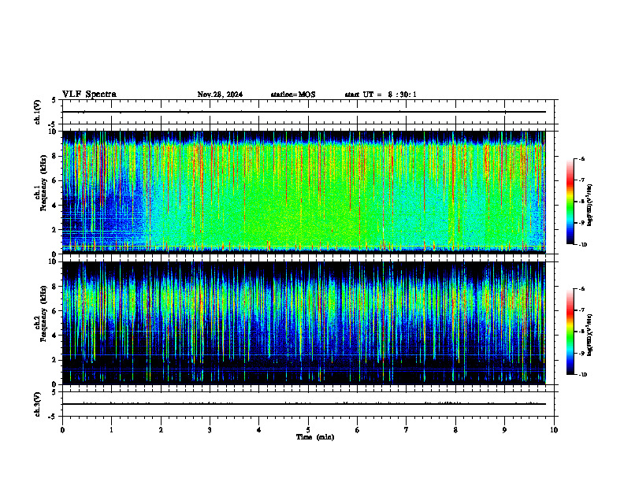Click the "4" kHz tick of ch.1 spectrogram
This screenshot has width=624, height=482.
tap(55, 206)
